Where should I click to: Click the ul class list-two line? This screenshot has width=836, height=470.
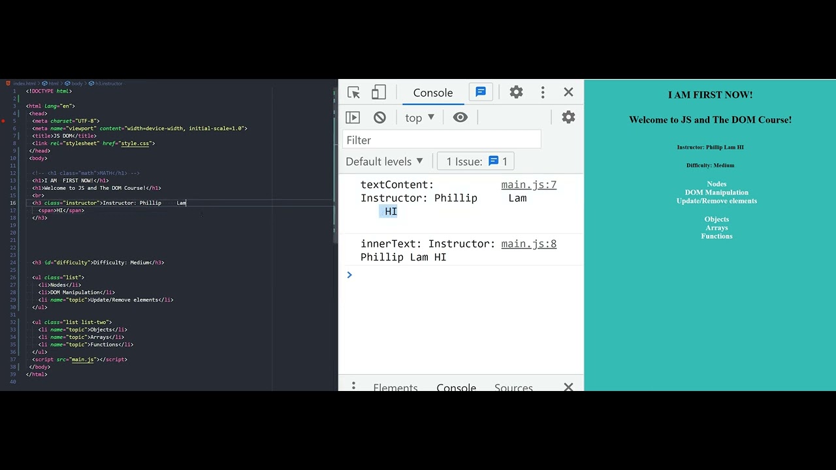tap(72, 322)
